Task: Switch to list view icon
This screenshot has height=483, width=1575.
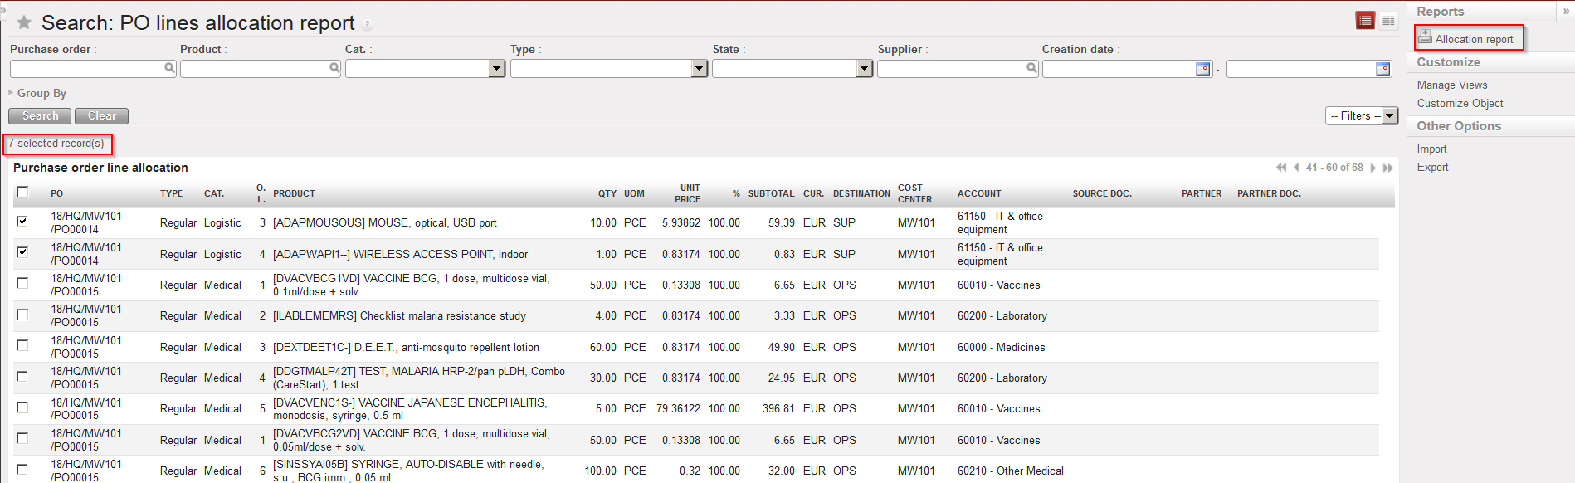Action: tap(1365, 21)
